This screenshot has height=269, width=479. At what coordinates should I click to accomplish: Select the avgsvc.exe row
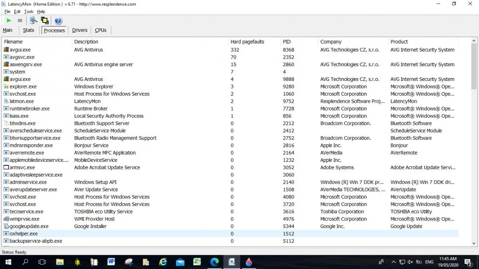(231, 57)
